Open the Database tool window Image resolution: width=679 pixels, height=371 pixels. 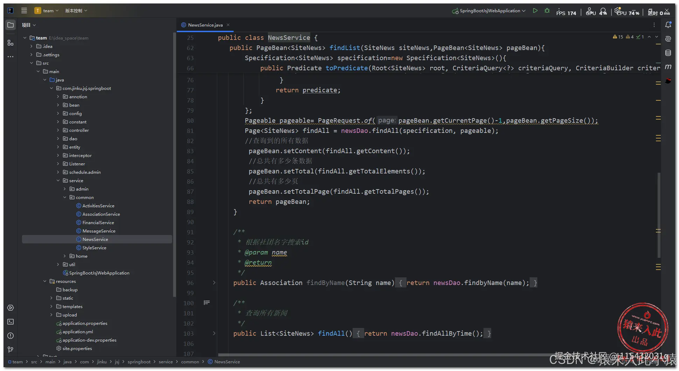click(x=668, y=53)
